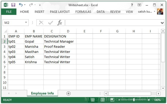Click the Name Box showing M2
Screen dimensions: 167x104
click(x=14, y=23)
